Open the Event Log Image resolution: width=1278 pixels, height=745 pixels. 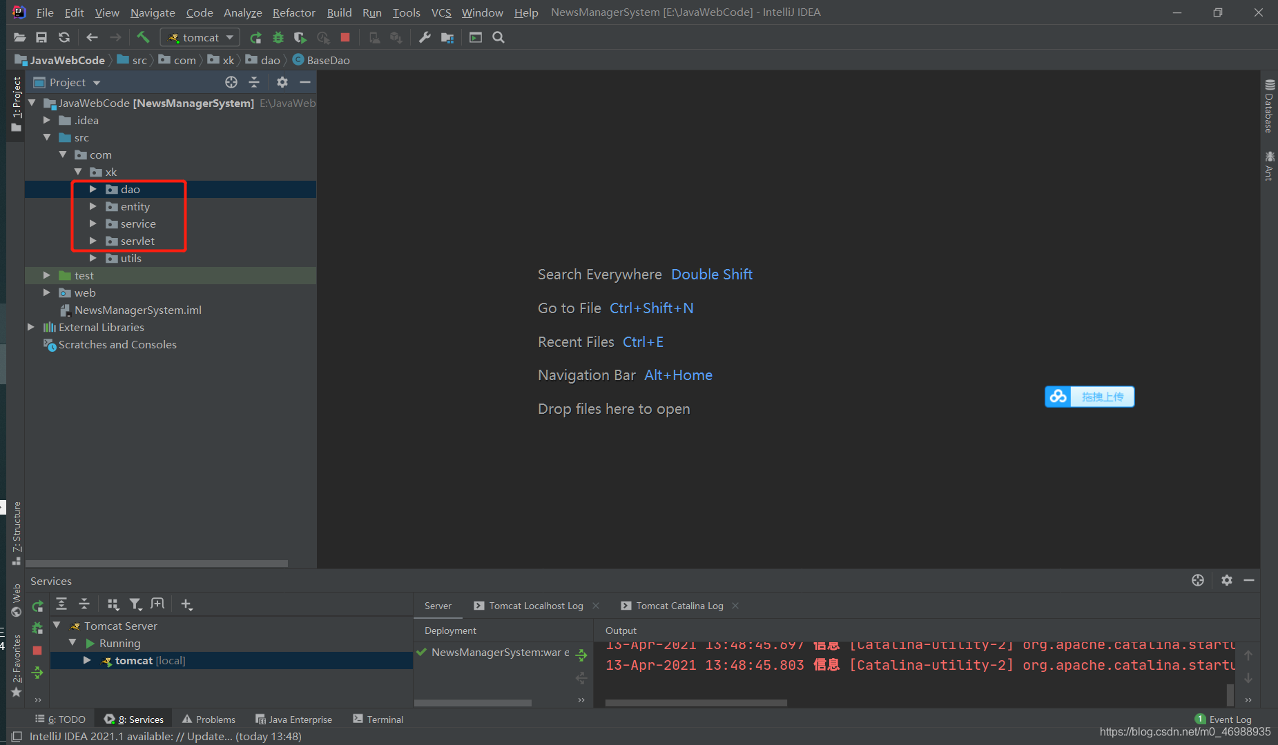[1223, 719]
